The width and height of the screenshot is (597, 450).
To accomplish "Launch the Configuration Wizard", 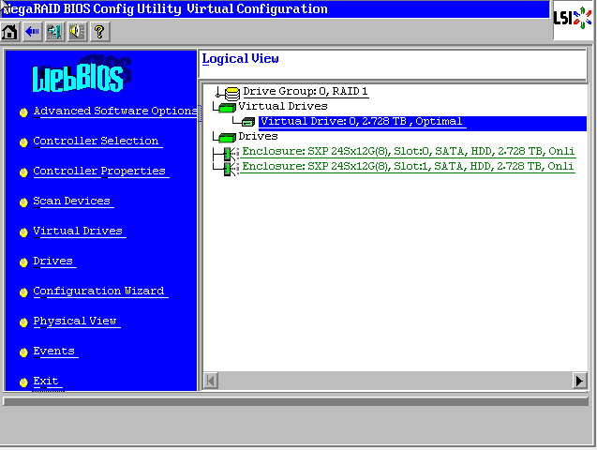I will tap(98, 291).
